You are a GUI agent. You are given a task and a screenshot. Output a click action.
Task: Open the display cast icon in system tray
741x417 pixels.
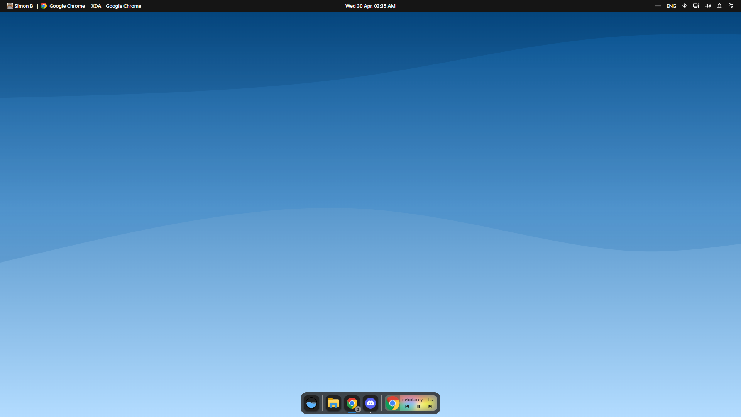pos(696,6)
